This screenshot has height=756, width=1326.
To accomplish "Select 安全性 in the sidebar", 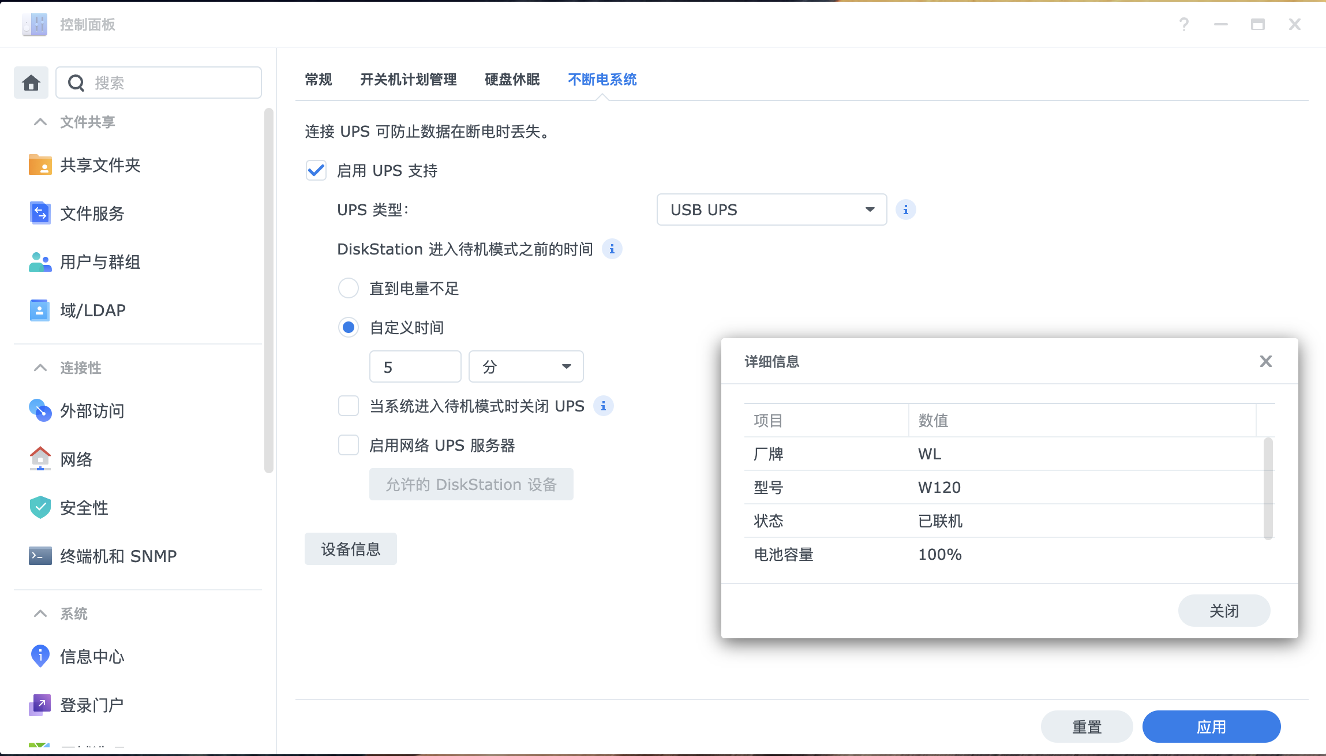I will point(84,508).
